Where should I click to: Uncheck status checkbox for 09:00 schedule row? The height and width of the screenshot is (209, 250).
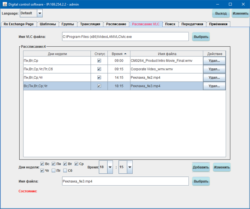tap(99, 61)
